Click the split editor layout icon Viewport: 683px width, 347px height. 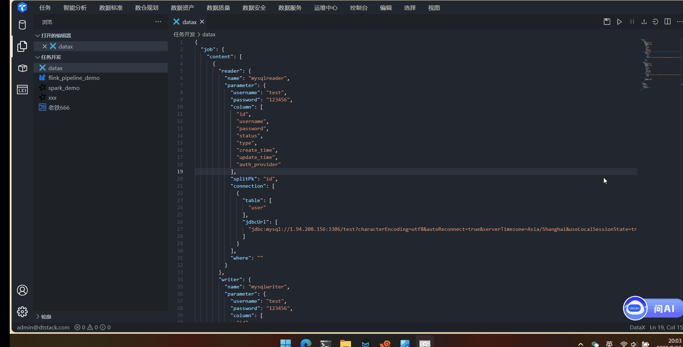(x=667, y=22)
